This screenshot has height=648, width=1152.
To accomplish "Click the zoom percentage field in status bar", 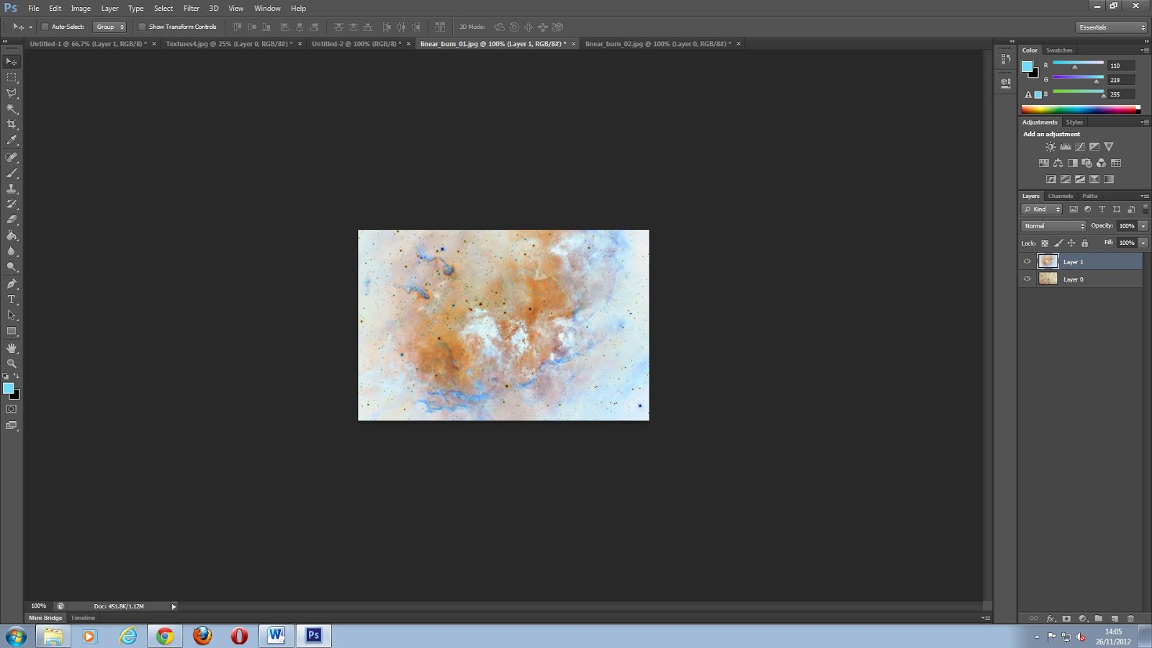I will click(38, 606).
